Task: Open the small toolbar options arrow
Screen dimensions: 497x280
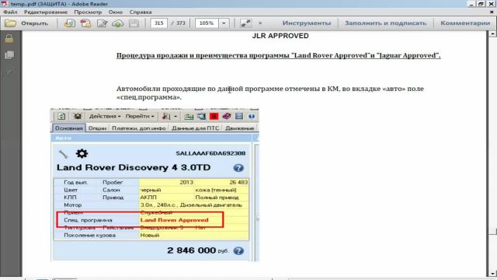Action: pos(260,23)
